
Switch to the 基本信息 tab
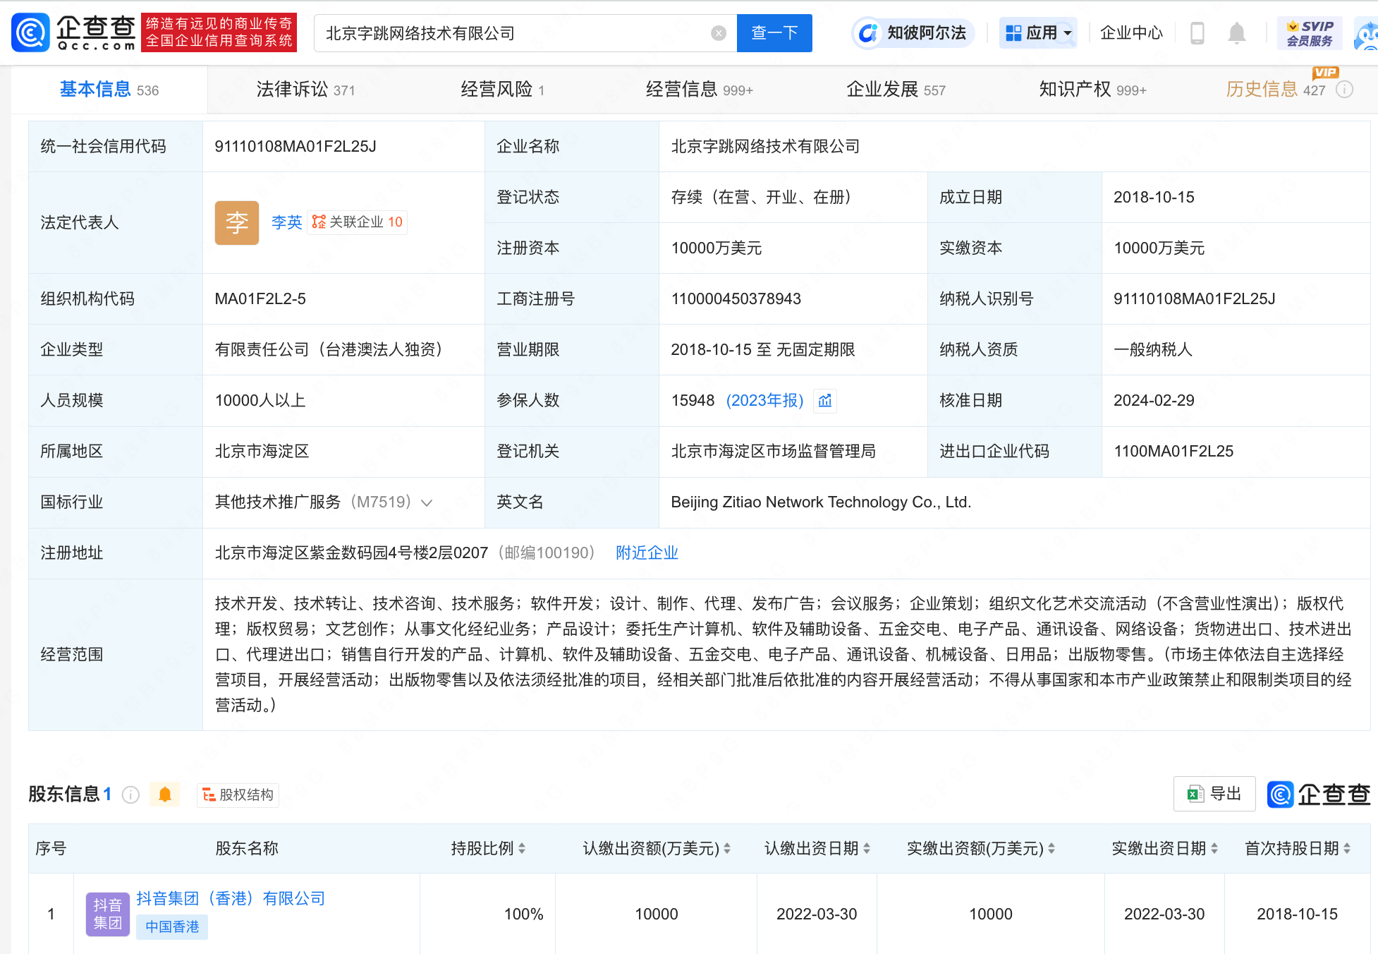pyautogui.click(x=109, y=90)
